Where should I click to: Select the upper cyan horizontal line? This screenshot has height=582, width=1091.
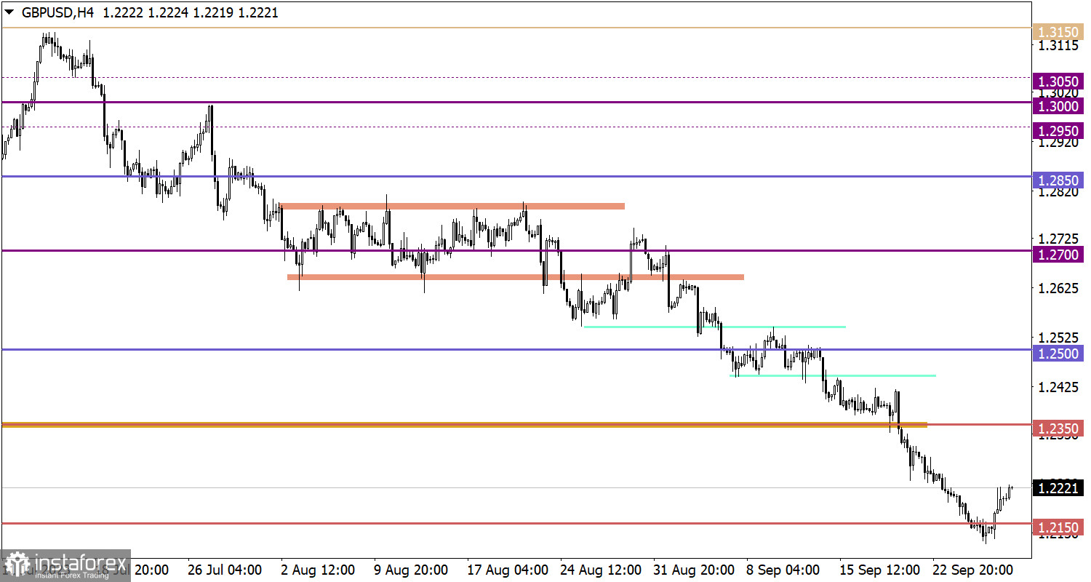(715, 327)
